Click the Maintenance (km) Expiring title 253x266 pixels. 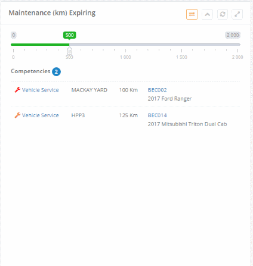52,13
